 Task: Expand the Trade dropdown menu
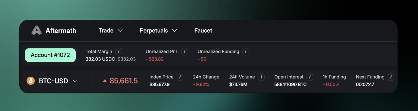tap(110, 31)
